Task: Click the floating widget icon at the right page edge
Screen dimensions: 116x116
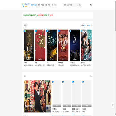Action: coord(113,105)
